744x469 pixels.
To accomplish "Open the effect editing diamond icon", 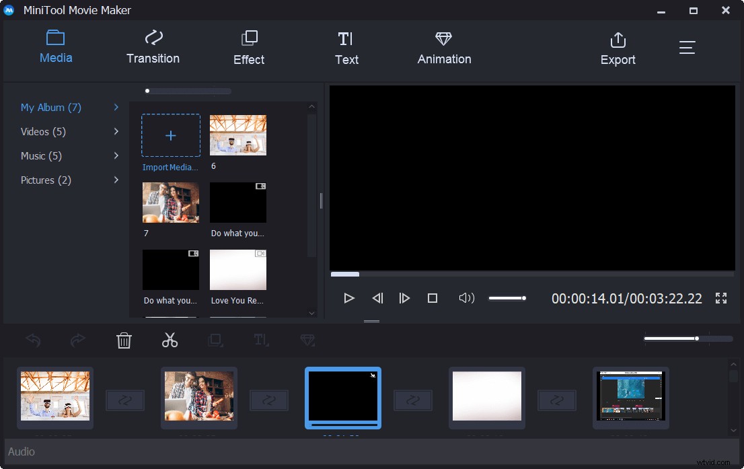I will [x=307, y=340].
